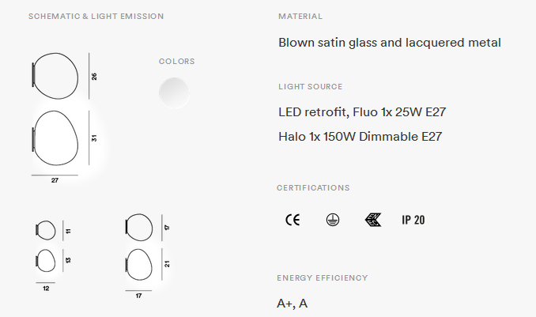Click the ENEC certification arrow icon
The width and height of the screenshot is (536, 317).
click(373, 220)
